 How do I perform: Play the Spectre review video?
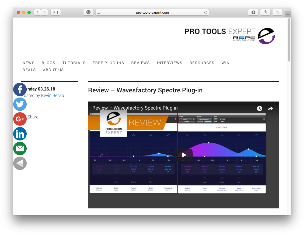184,155
